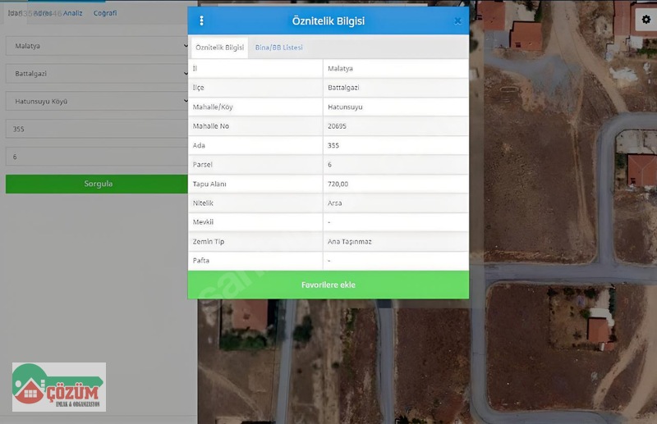Click the Pafta row label
This screenshot has height=424, width=657.
(x=200, y=260)
